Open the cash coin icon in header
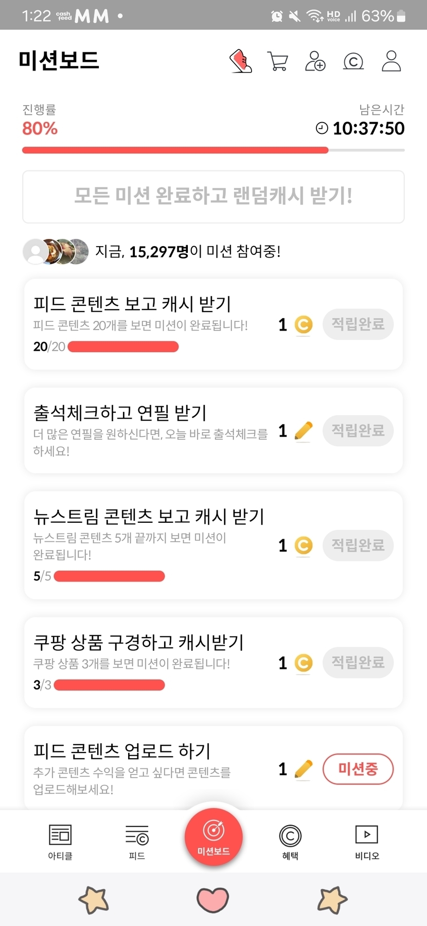The width and height of the screenshot is (427, 926). point(353,62)
